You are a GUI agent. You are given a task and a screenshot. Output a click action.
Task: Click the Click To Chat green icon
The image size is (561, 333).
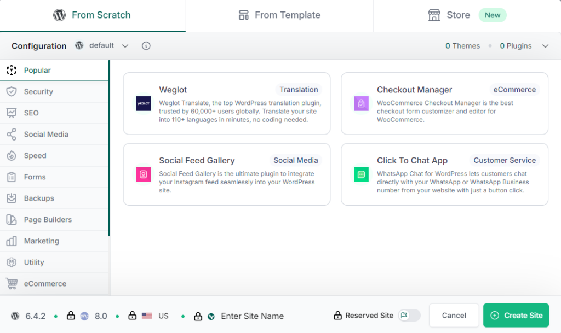click(361, 174)
